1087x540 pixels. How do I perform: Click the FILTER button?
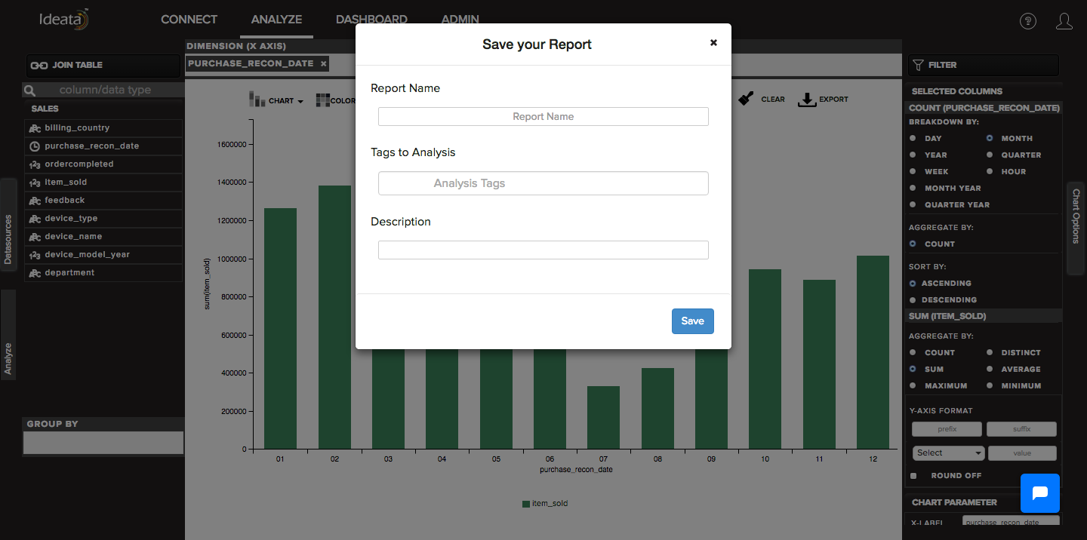pos(984,65)
